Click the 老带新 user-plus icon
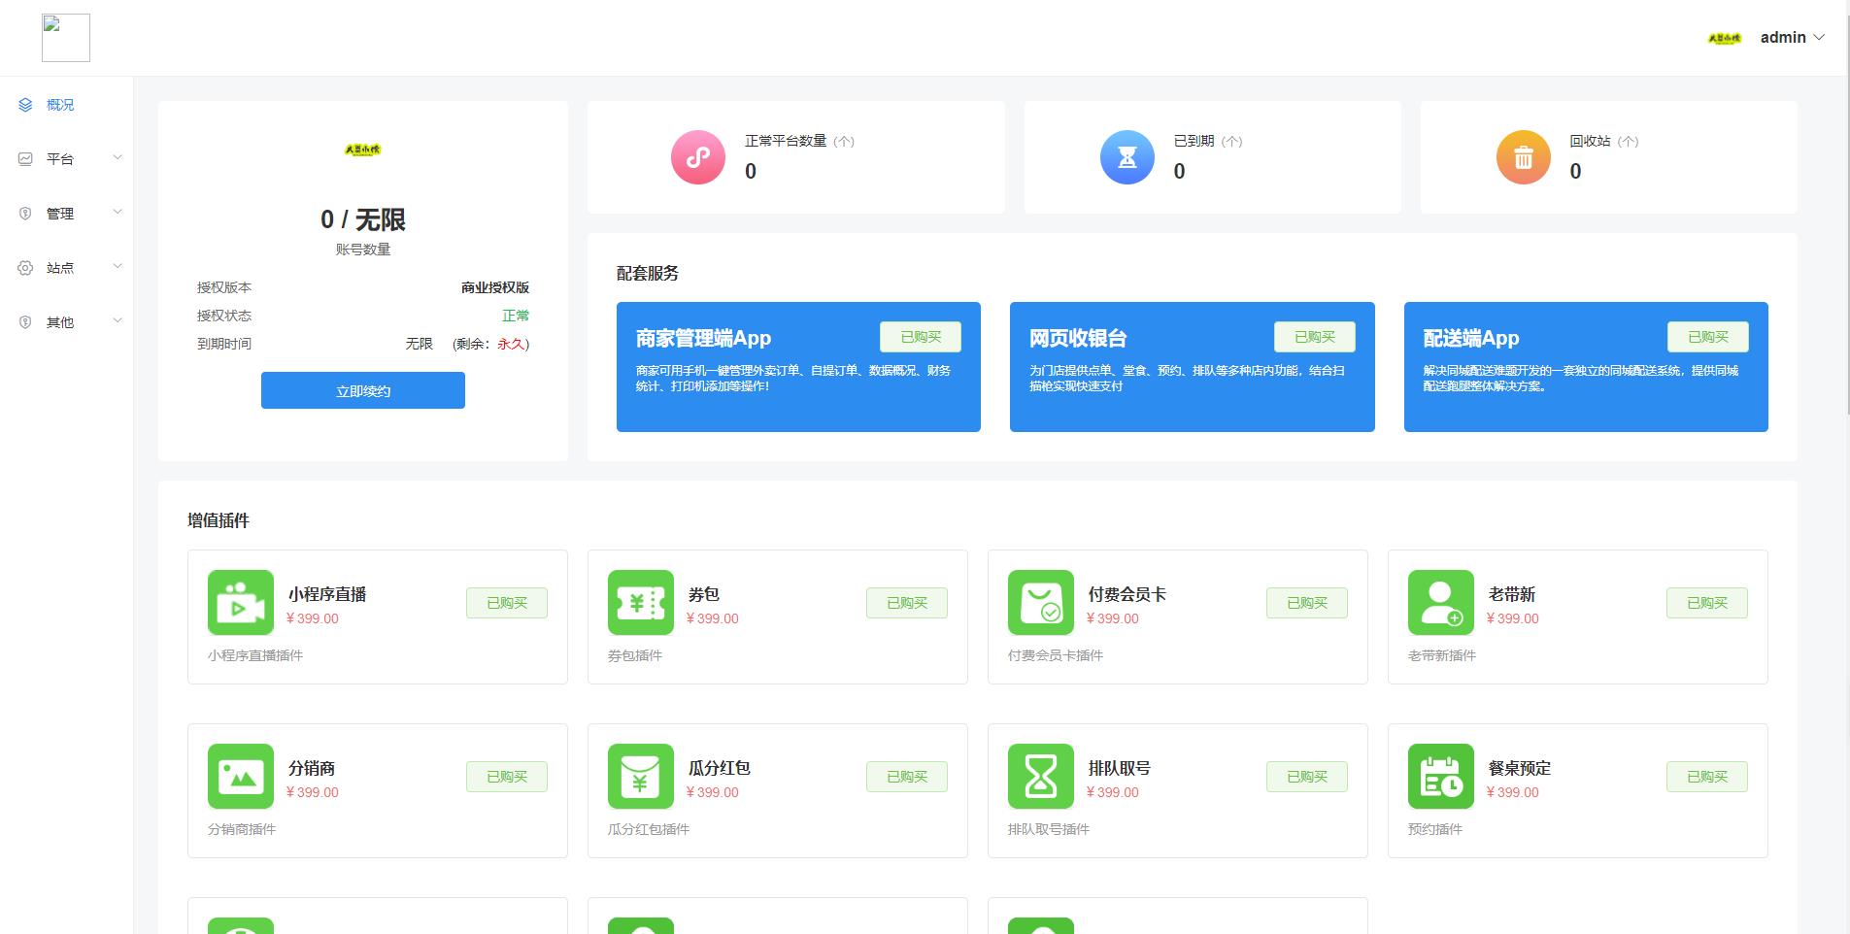The image size is (1850, 934). coord(1441,603)
